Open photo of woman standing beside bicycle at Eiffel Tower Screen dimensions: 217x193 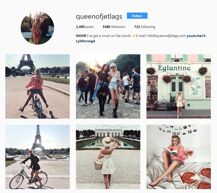[38, 157]
